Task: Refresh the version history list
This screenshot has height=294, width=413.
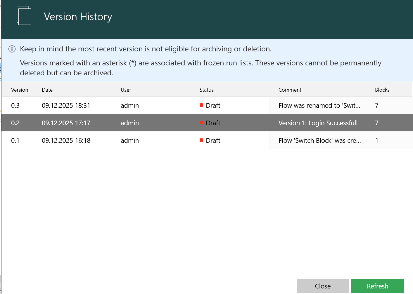Action: (x=377, y=286)
